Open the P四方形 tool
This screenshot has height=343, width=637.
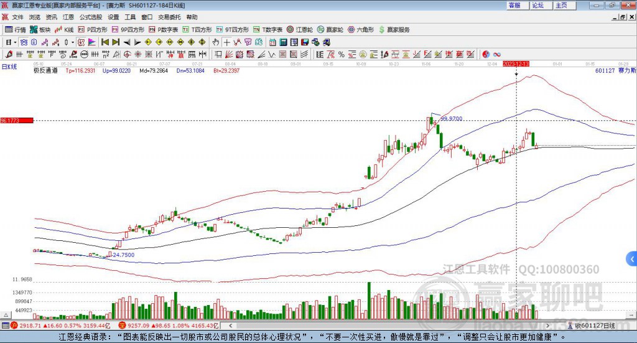(92, 30)
